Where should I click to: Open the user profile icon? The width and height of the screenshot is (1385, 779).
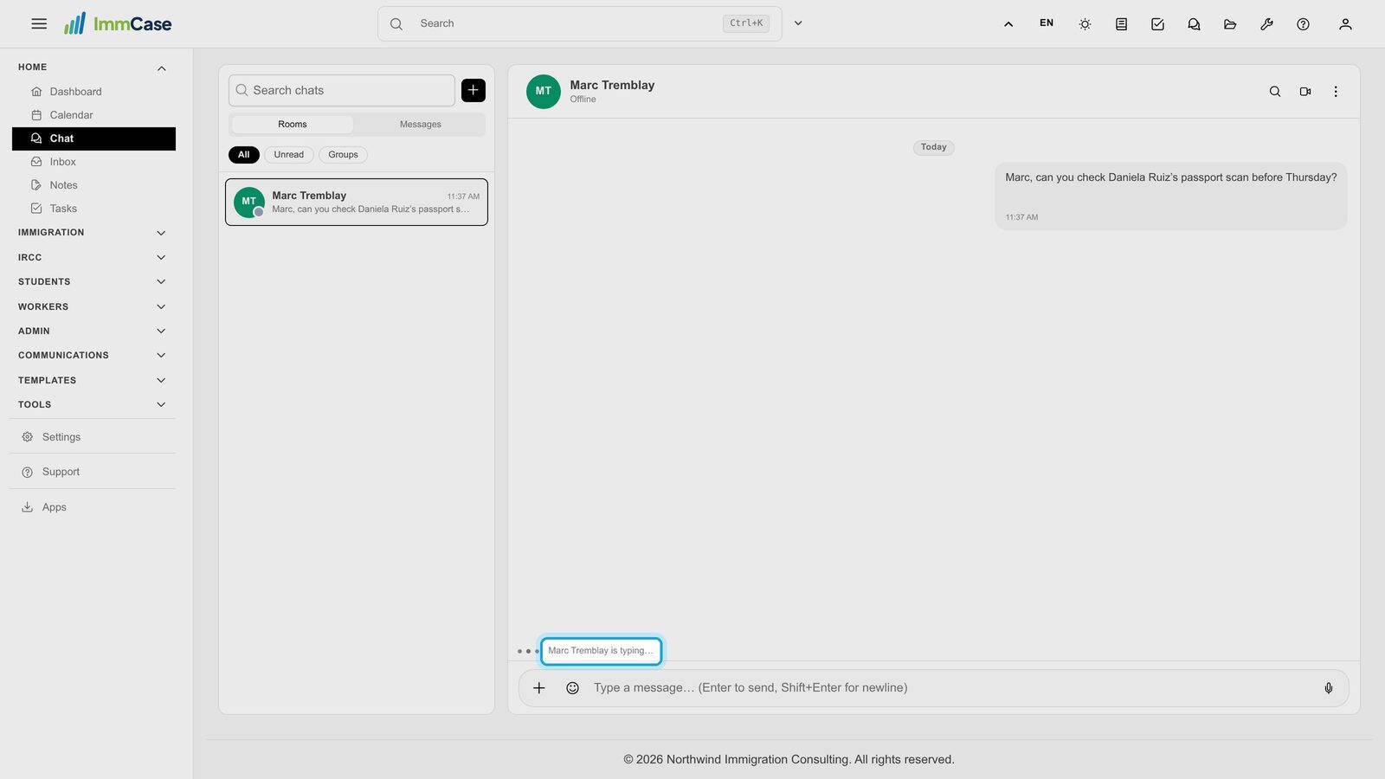(1345, 24)
